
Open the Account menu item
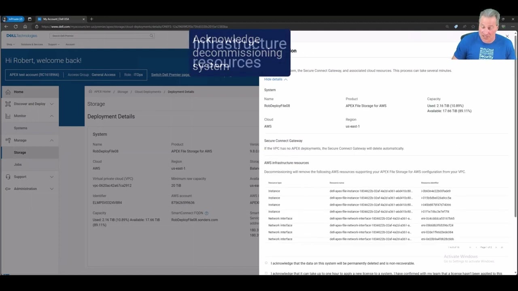pos(70,44)
